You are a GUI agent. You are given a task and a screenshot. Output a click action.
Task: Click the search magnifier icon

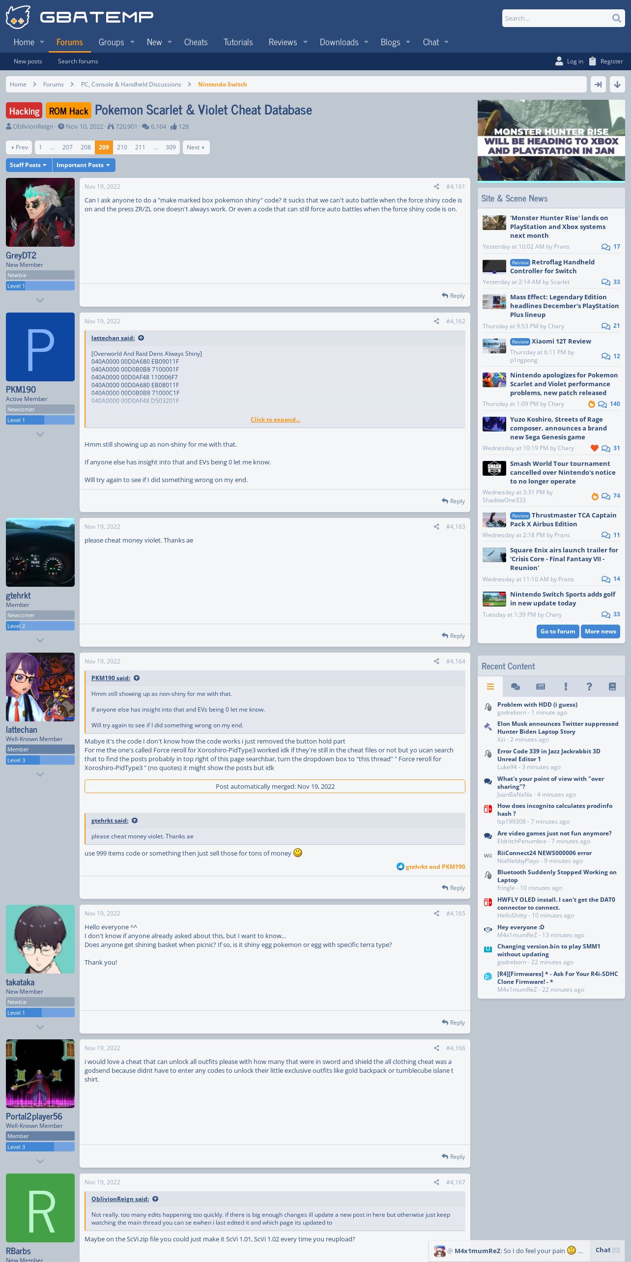tap(616, 19)
